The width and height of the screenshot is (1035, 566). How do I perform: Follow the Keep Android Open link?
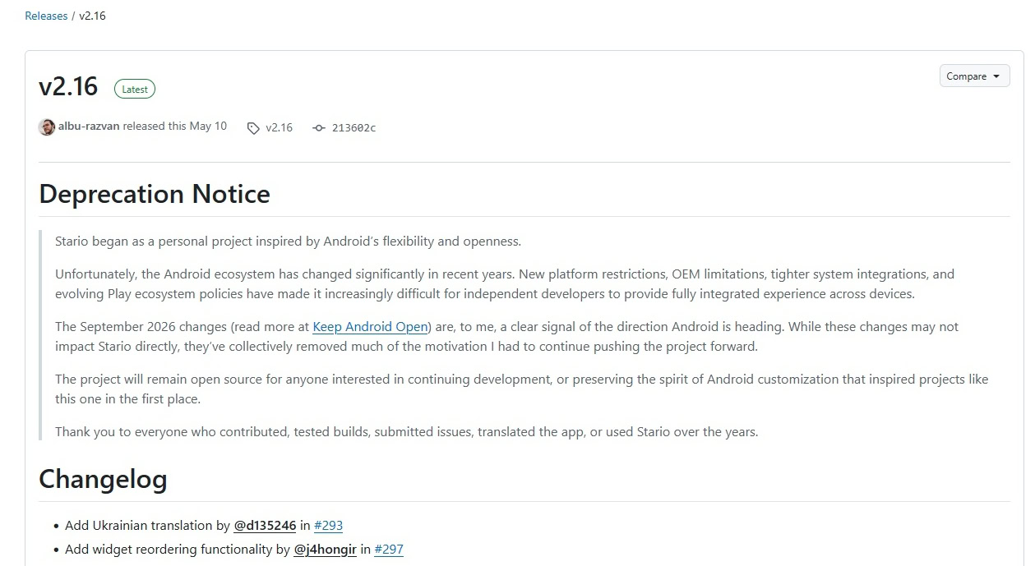pos(370,327)
